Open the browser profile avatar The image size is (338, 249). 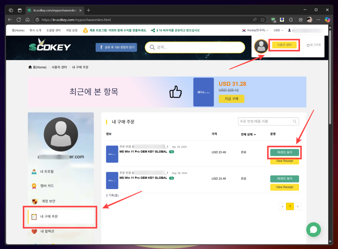(309, 19)
